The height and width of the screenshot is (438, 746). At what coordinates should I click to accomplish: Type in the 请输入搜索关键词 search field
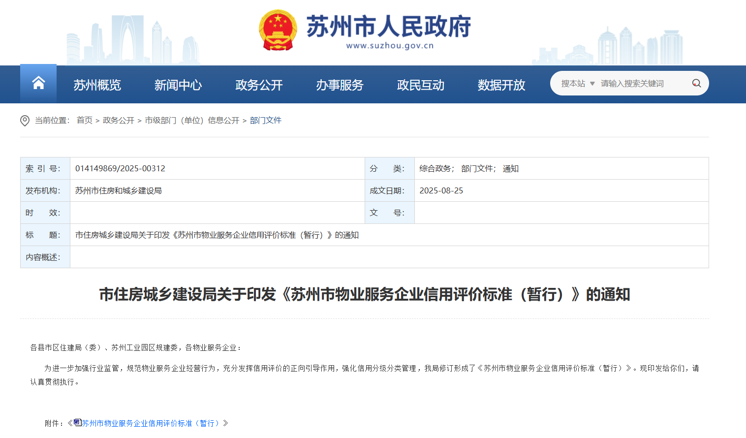coord(640,84)
